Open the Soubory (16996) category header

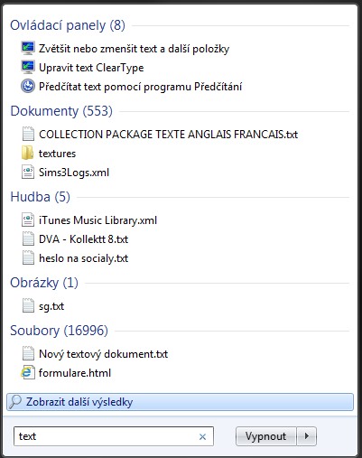(59, 331)
